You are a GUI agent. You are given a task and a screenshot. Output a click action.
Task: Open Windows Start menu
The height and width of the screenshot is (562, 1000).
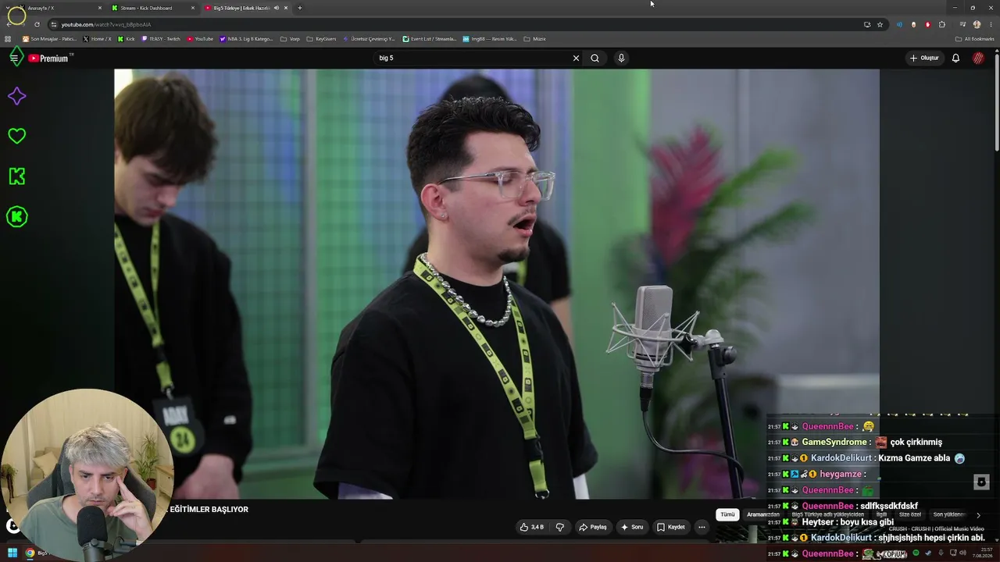pyautogui.click(x=12, y=553)
